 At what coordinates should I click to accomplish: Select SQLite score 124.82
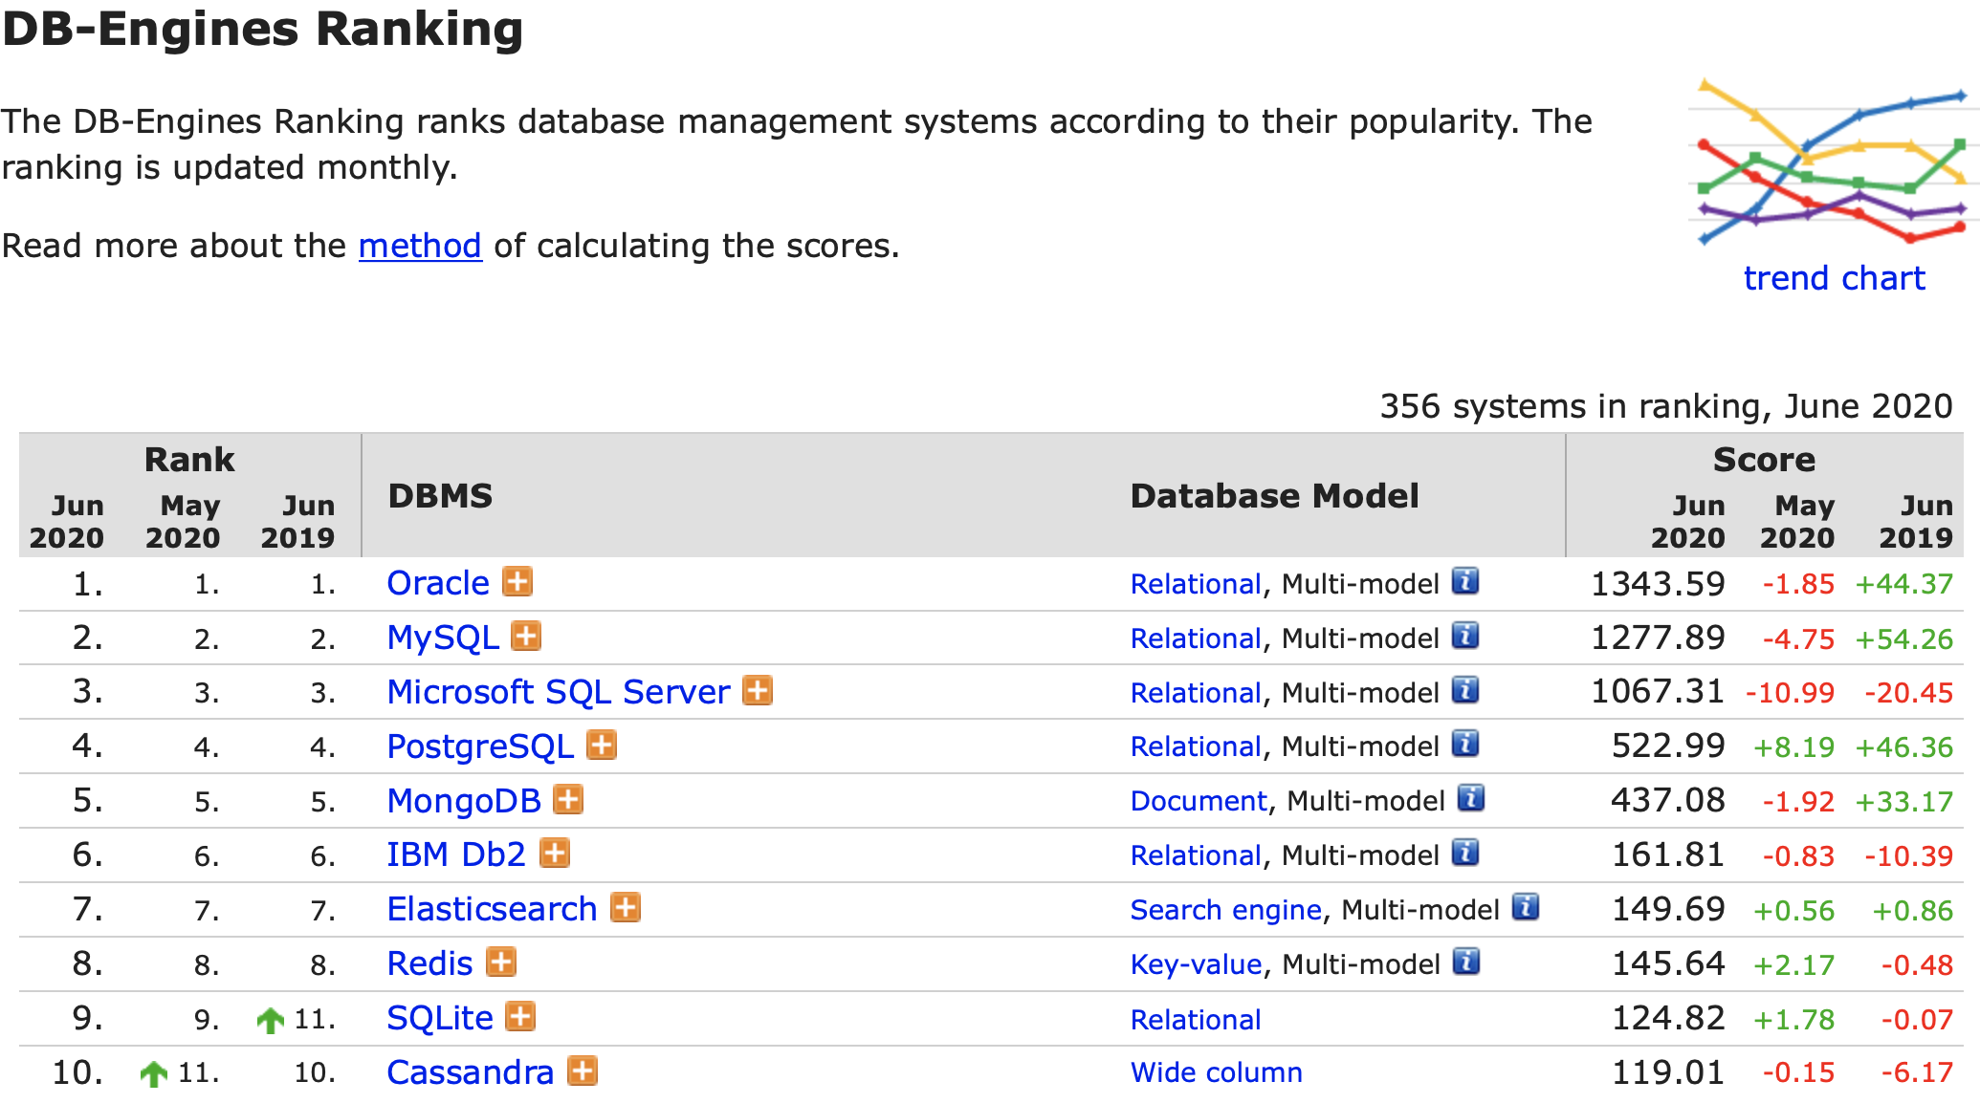pyautogui.click(x=1668, y=1018)
